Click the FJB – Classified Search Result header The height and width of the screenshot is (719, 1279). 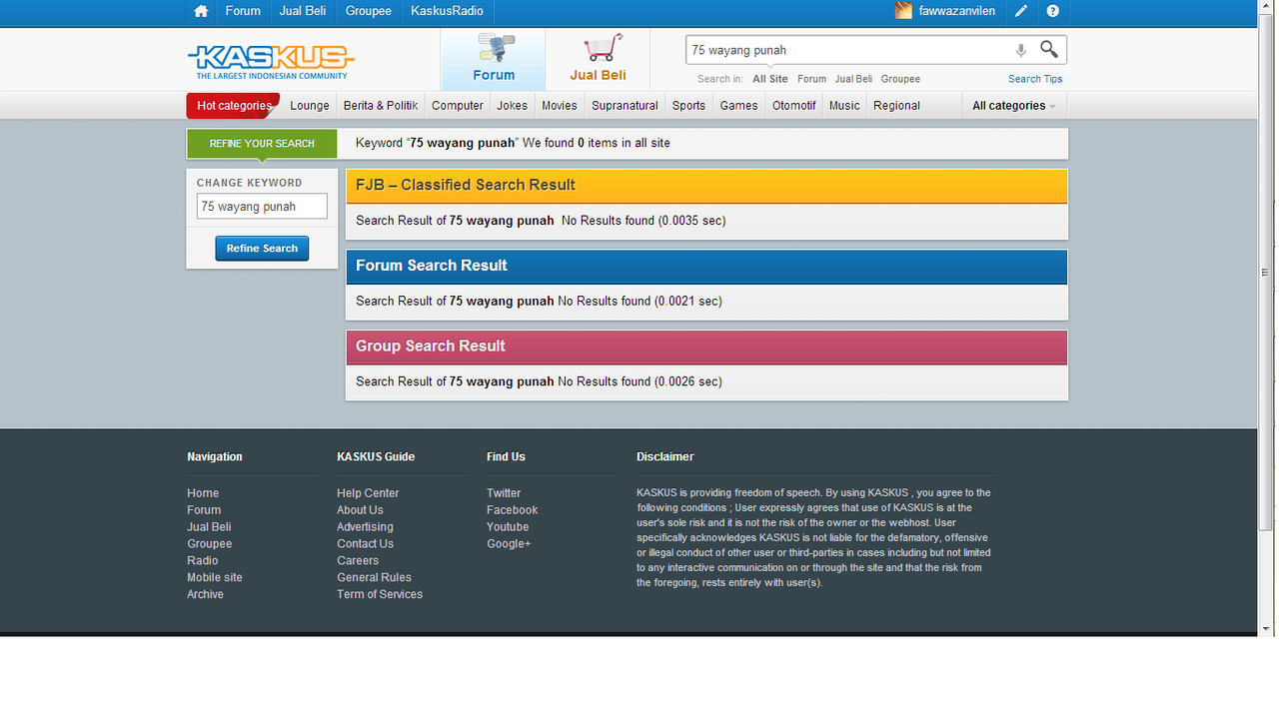click(706, 186)
